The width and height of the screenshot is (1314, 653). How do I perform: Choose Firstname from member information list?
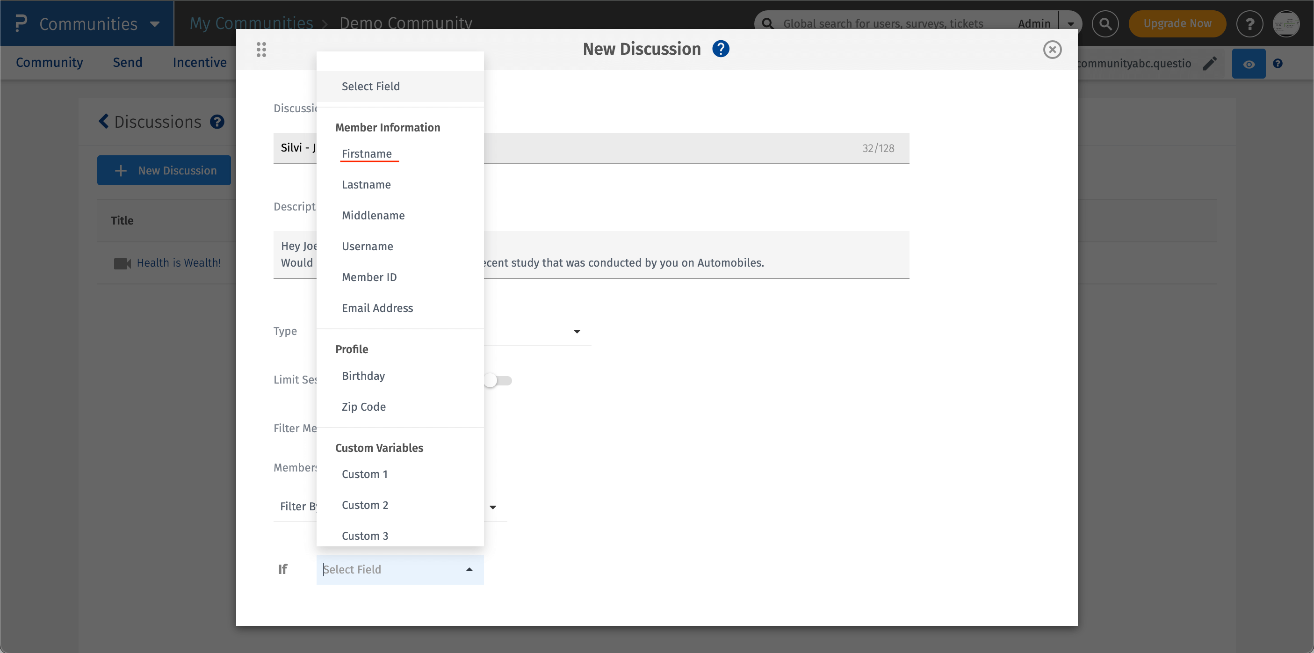coord(366,153)
